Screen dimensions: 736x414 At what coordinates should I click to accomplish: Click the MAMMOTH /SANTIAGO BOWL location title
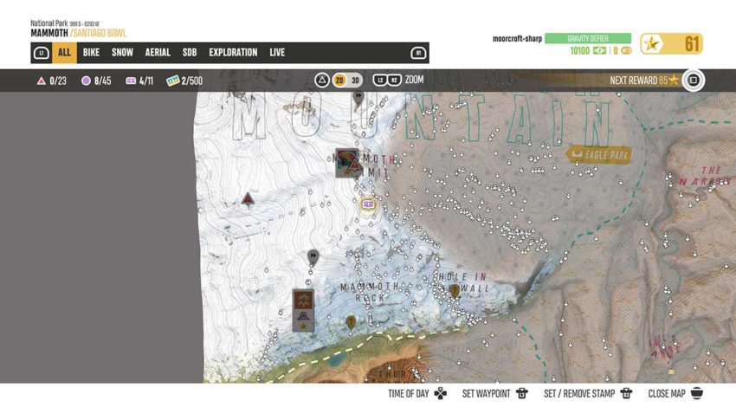79,33
